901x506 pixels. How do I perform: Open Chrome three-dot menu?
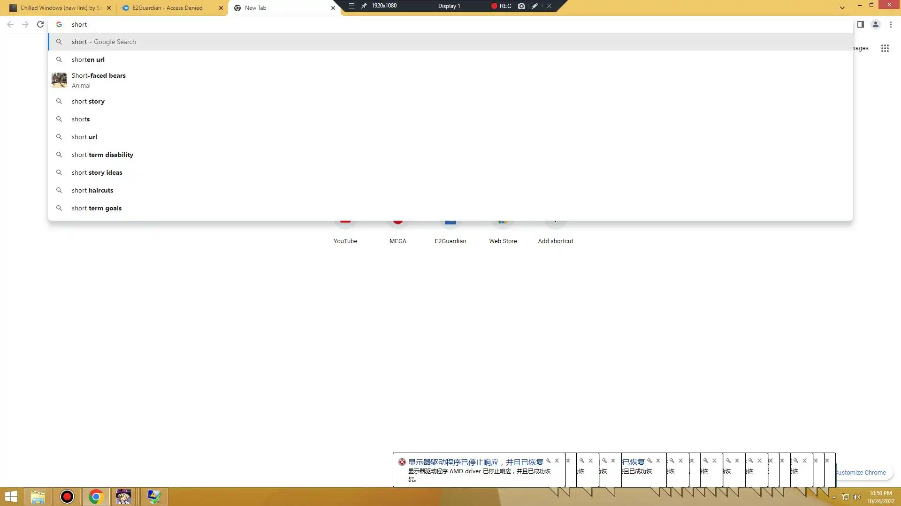coord(891,24)
